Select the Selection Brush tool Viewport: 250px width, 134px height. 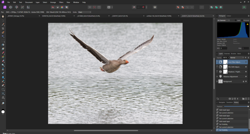click(x=3, y=33)
